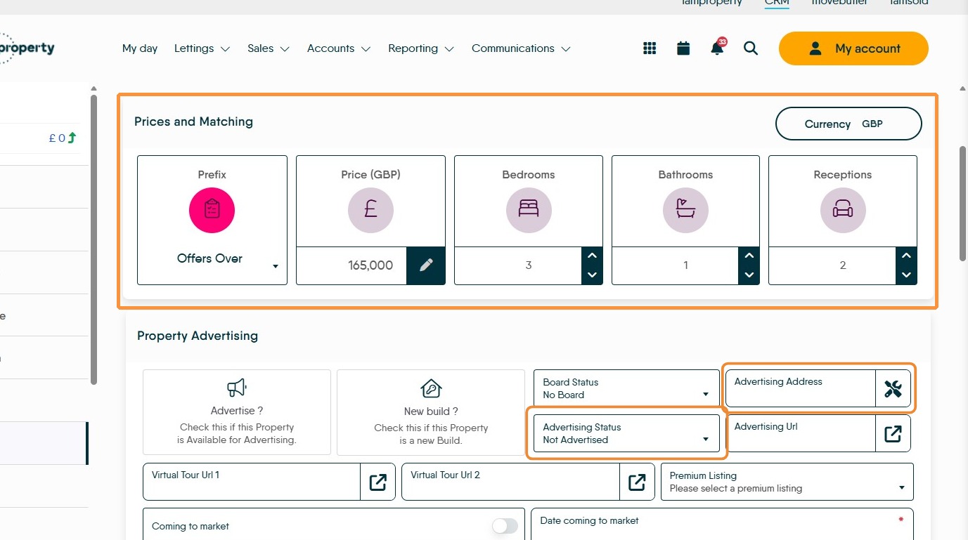968x540 pixels.
Task: Switch to the CRM tab
Action: pos(777,3)
